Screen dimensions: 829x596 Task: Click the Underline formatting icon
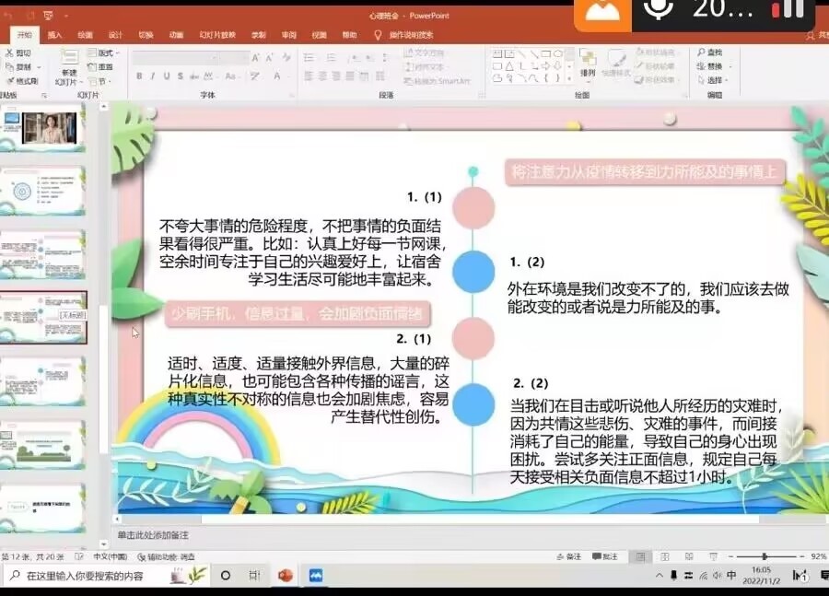point(165,76)
